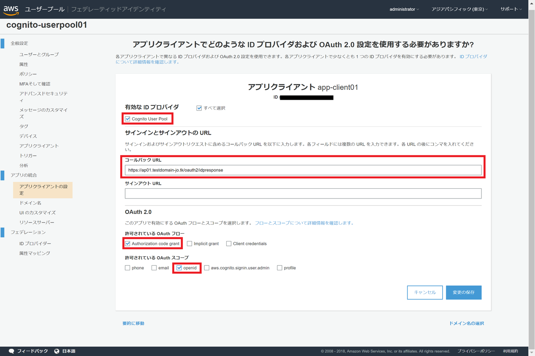The height and width of the screenshot is (356, 535).
Task: Click the AWS logo icon
Action: [11, 10]
